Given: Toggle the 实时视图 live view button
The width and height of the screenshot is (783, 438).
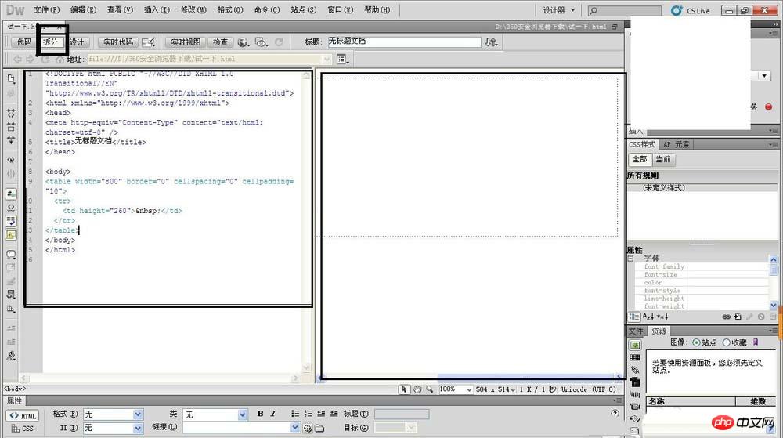Looking at the screenshot, I should pos(186,42).
